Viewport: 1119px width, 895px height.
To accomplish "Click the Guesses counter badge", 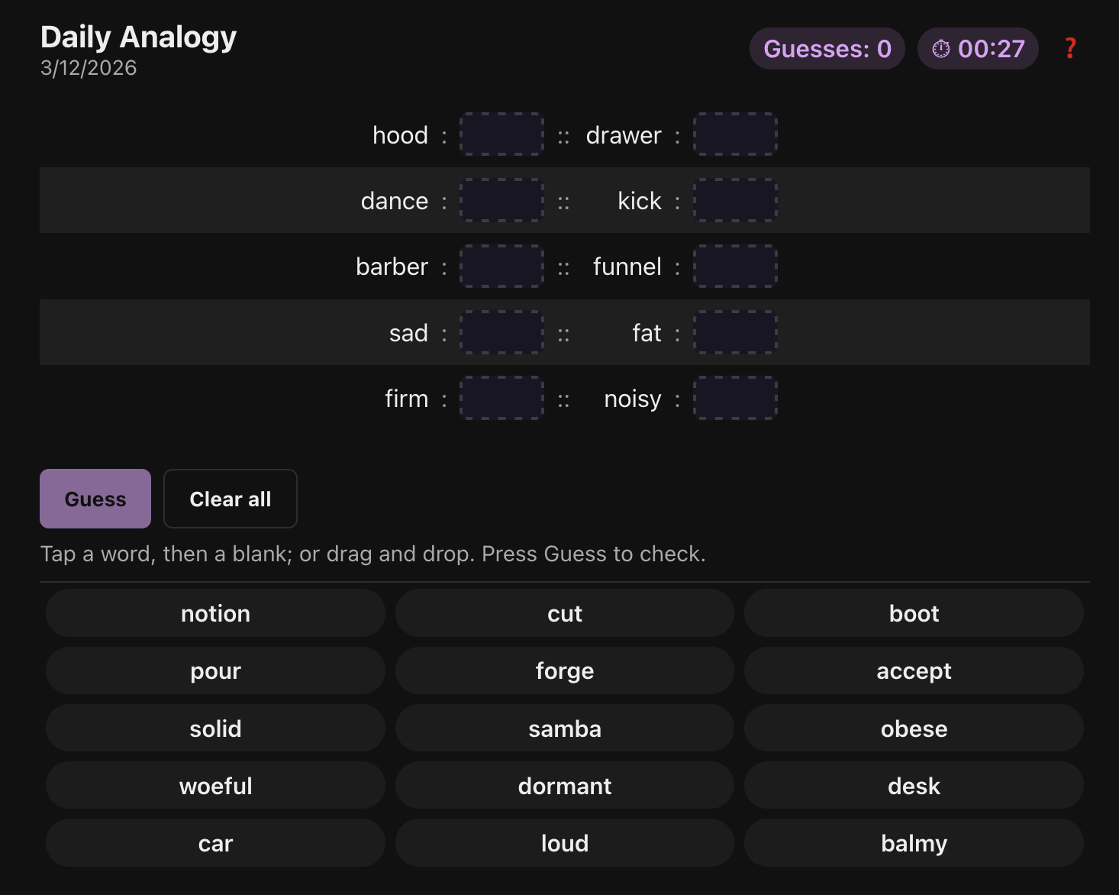I will point(827,49).
